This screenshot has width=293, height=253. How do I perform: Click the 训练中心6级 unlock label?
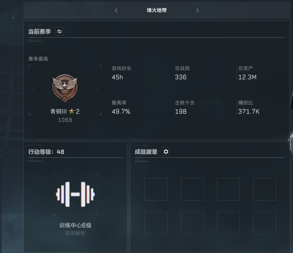[x=75, y=225]
